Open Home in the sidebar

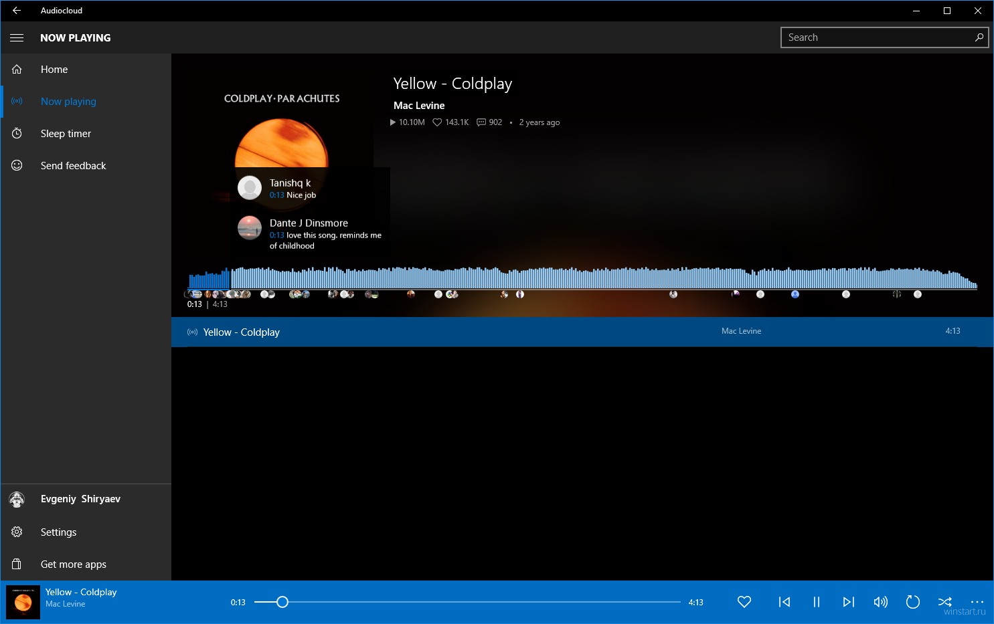[86, 70]
